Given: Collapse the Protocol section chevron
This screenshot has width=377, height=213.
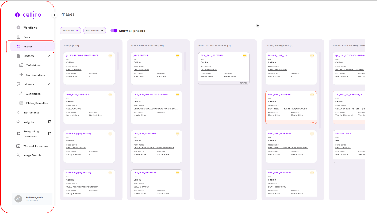Looking at the screenshot, I should tap(49, 56).
